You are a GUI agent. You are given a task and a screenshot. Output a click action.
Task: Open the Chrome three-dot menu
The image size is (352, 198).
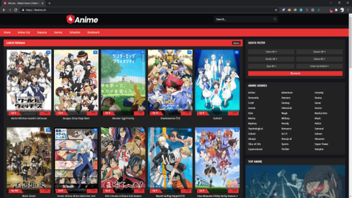[348, 10]
